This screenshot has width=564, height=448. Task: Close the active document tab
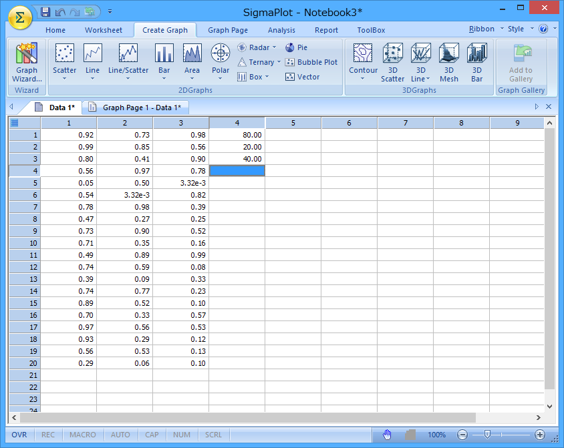549,107
